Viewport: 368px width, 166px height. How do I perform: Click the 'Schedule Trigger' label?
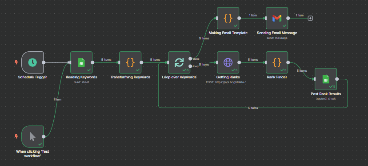(32, 77)
